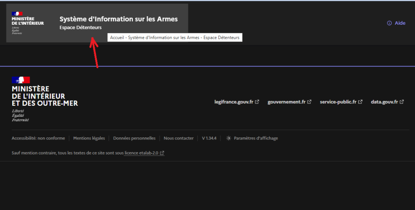Open the Système d'Information sur les Armes title

click(118, 19)
